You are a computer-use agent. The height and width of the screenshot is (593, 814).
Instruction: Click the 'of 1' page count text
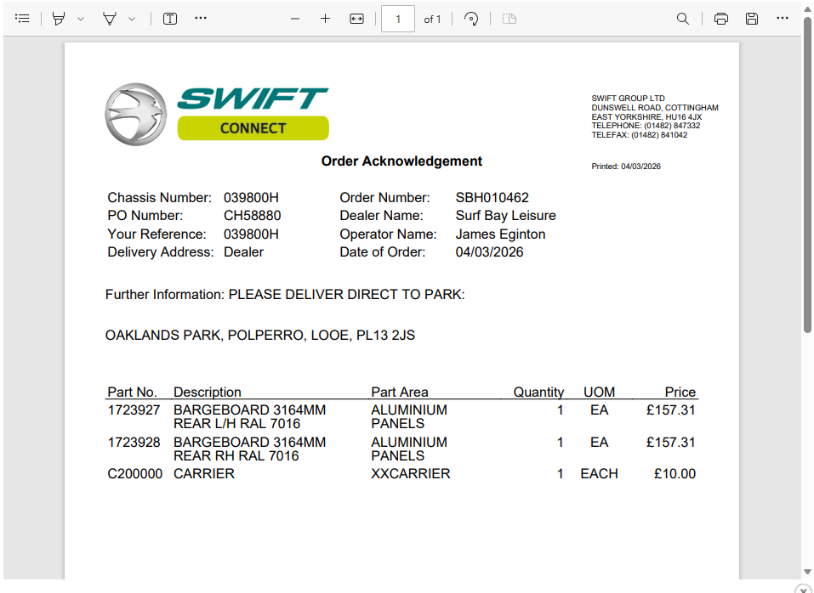click(x=432, y=20)
